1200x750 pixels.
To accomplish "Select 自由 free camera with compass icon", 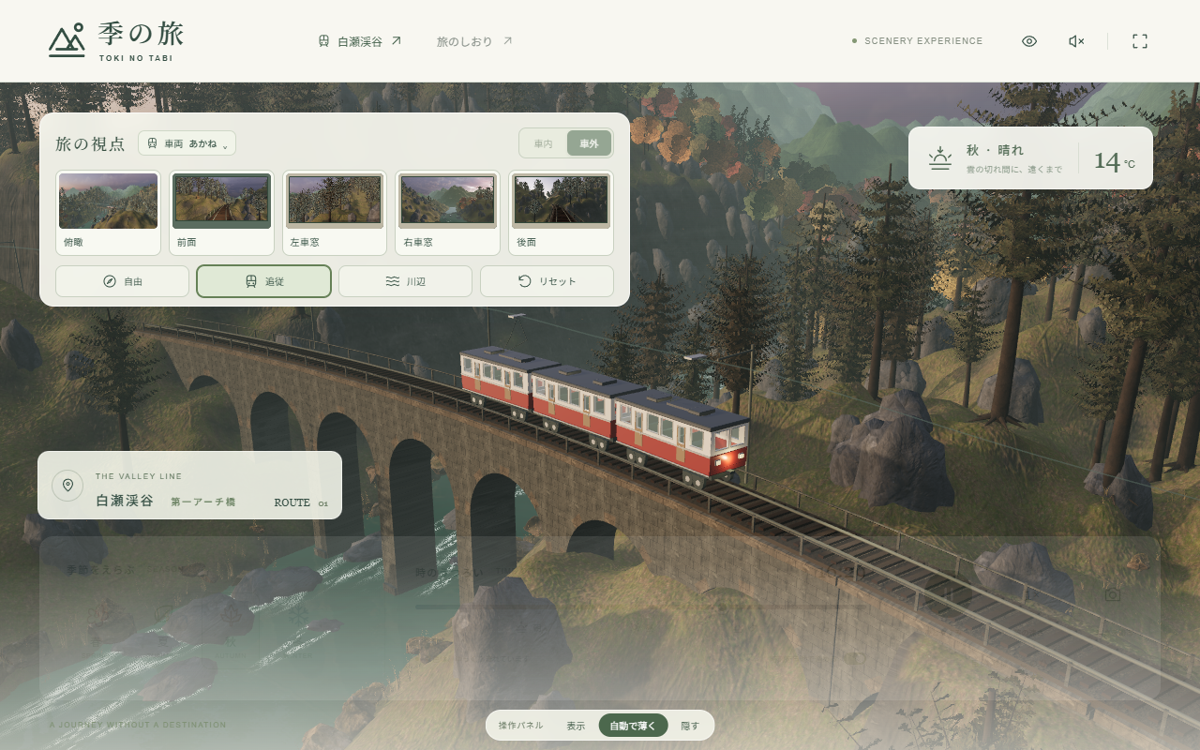I will click(123, 281).
